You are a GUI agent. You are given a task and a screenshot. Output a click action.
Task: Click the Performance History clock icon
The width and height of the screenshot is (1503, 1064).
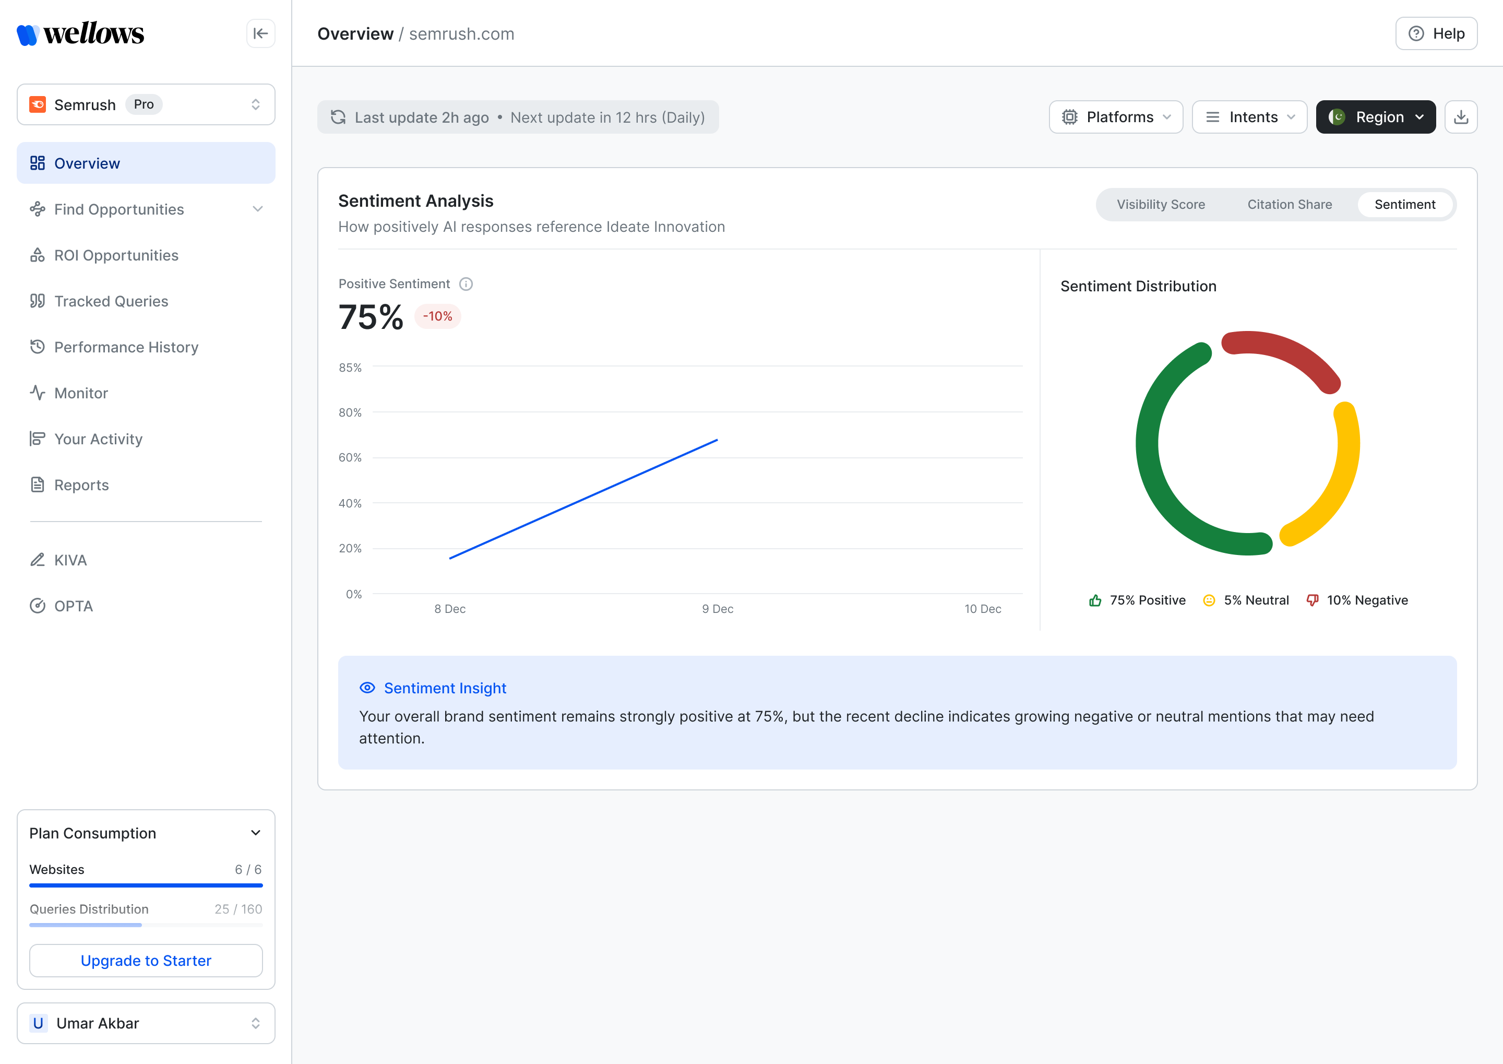click(x=38, y=347)
